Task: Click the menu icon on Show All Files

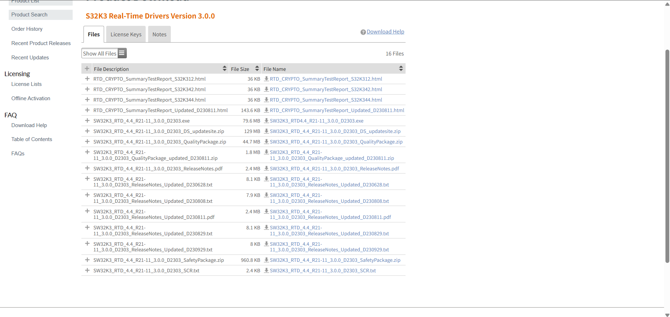Action: tap(122, 53)
